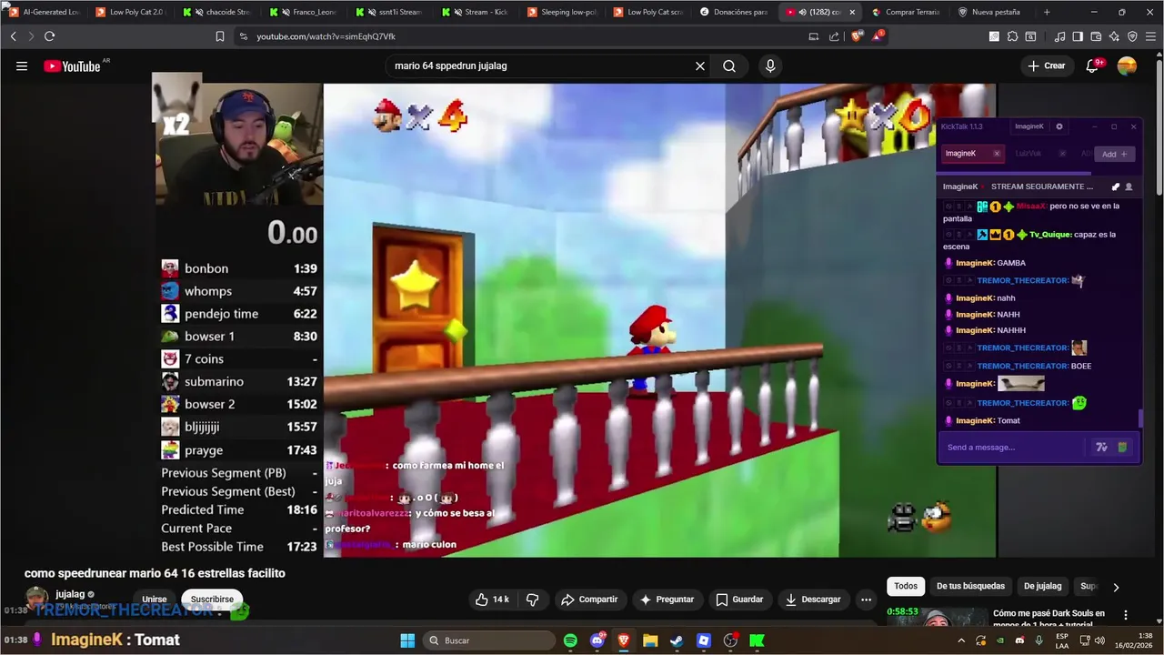Bookmark this page icon
1164x655 pixels.
[x=220, y=36]
